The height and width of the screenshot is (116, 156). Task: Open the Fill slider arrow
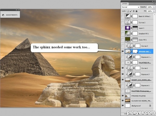click(154, 11)
